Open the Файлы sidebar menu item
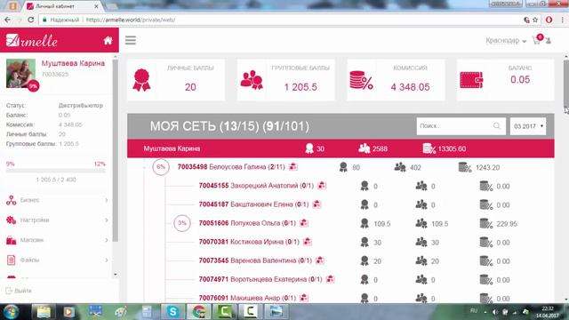The height and width of the screenshot is (320, 569). pos(57,260)
